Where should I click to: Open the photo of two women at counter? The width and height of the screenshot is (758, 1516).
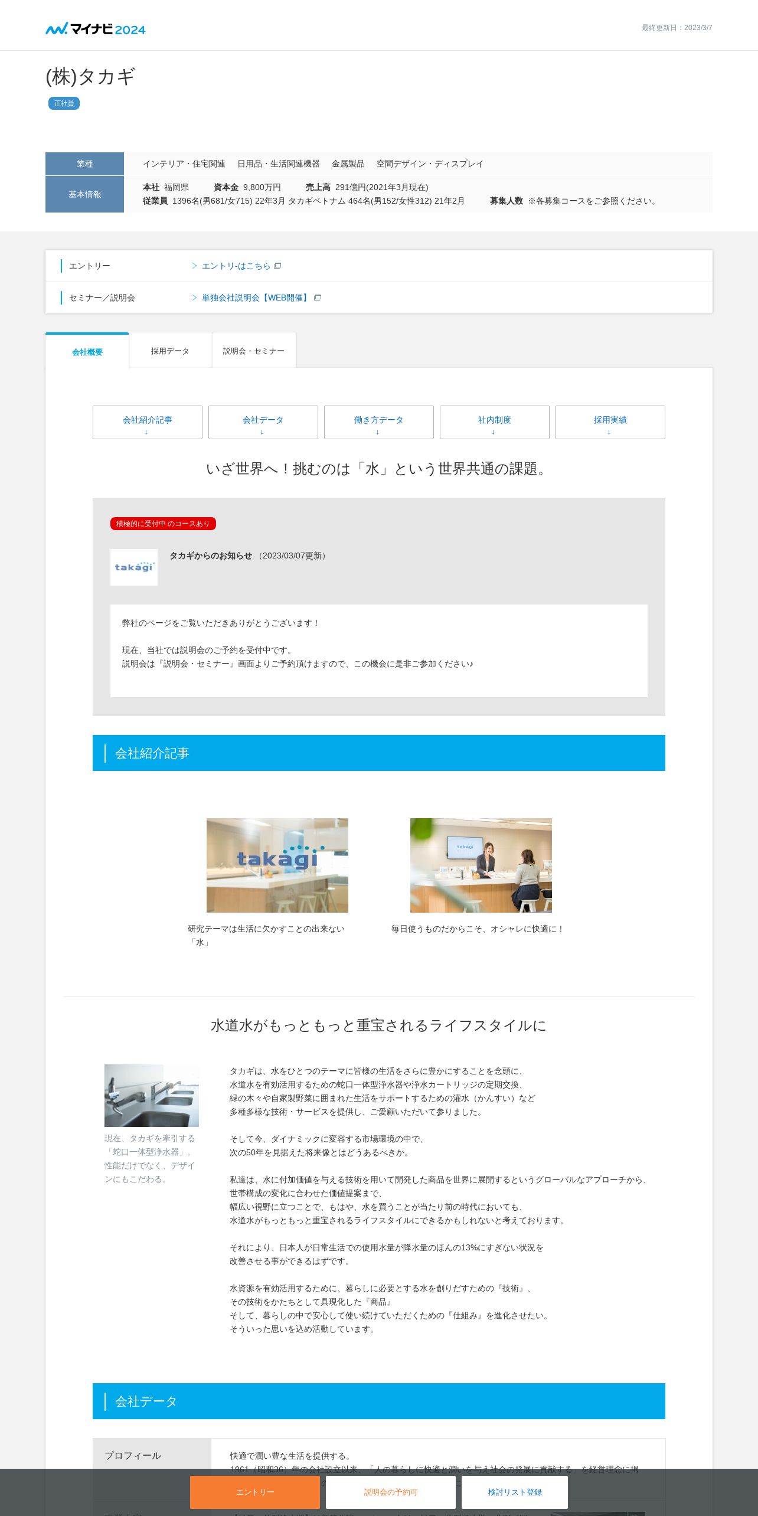481,865
